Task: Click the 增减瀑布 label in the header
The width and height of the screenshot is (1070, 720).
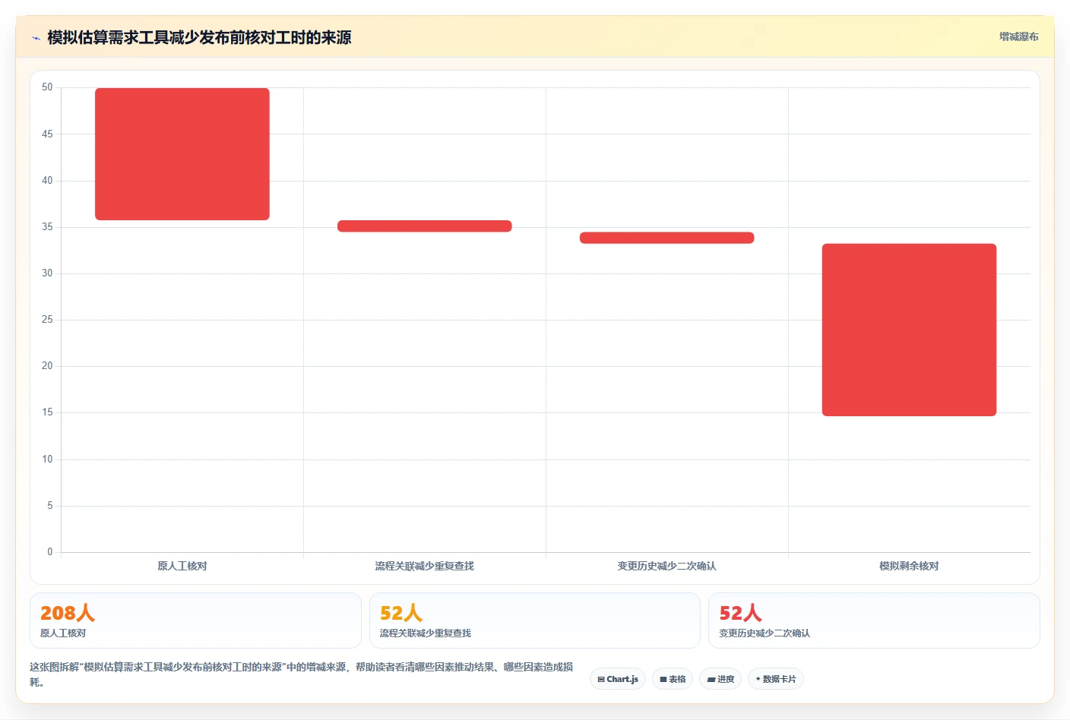Action: point(1018,36)
